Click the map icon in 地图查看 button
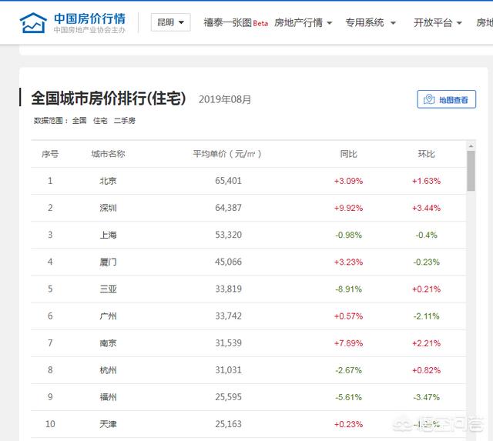Screen dimensions: 493x441 click(x=429, y=100)
